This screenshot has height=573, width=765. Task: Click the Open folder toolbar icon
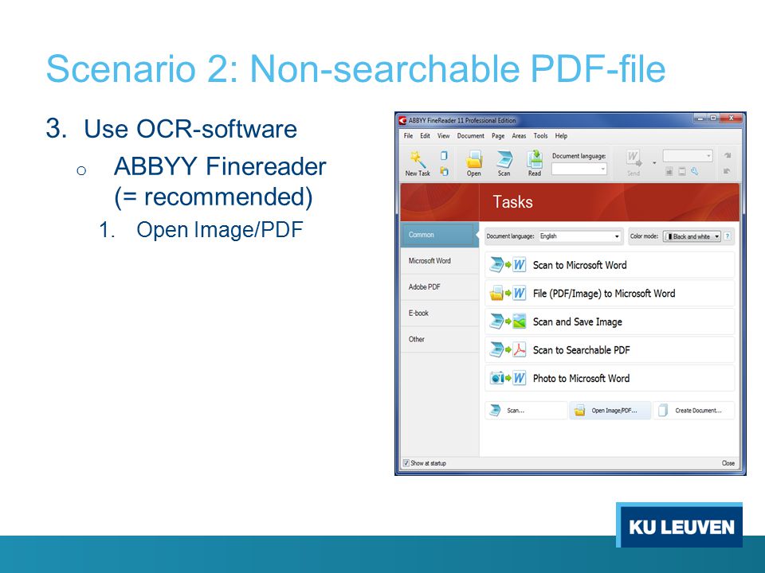(x=473, y=159)
